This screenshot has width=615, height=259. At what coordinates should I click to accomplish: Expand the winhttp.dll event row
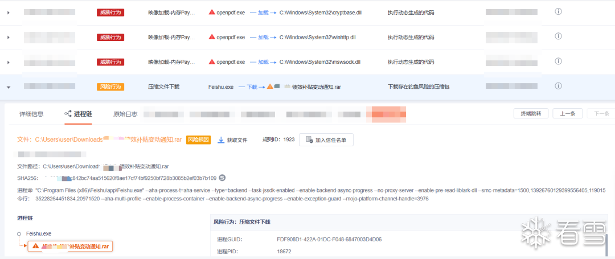[8, 37]
